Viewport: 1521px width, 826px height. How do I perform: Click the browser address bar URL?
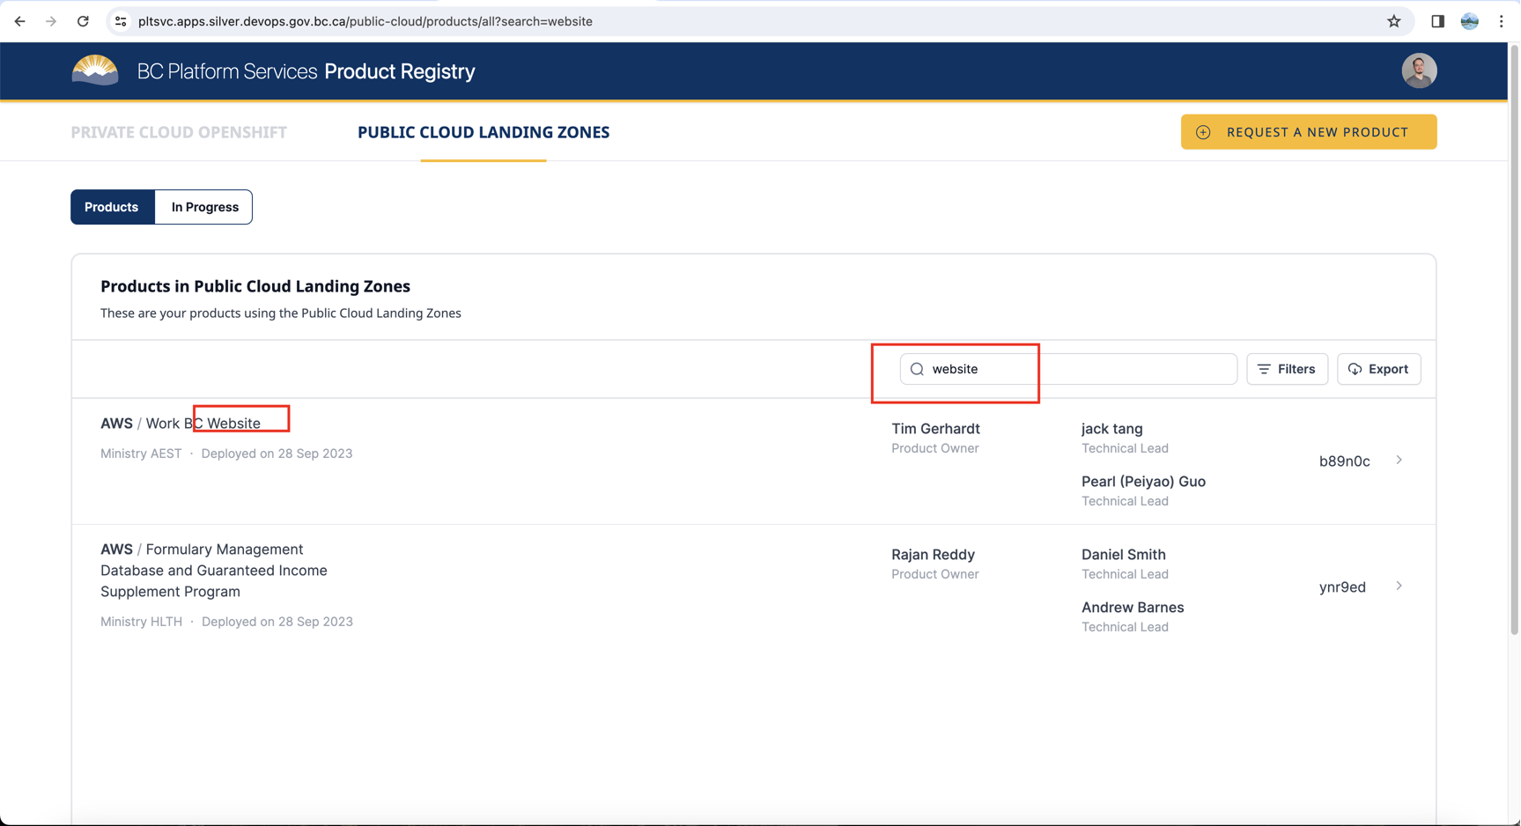pos(365,21)
